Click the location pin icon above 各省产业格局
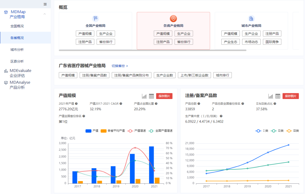This screenshot has width=305, height=194. coord(173,18)
